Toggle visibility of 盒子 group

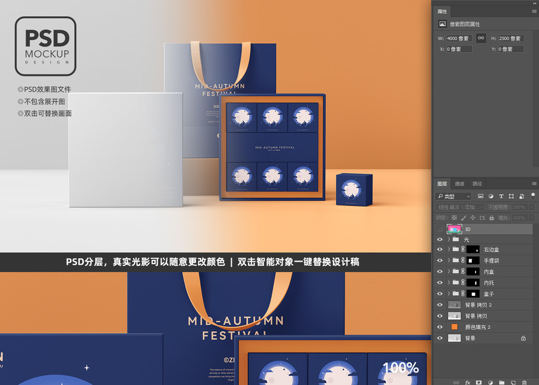tap(440, 293)
